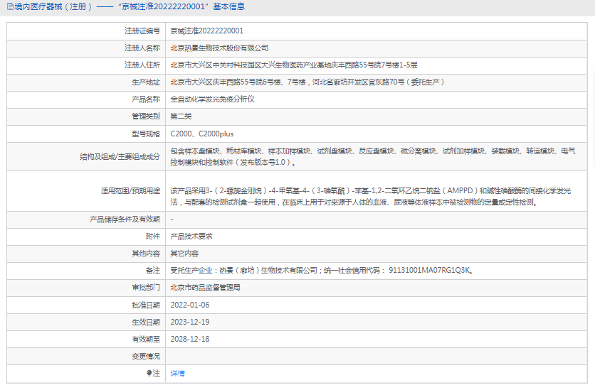Image resolution: width=595 pixels, height=385 pixels.
Task: Click the 生效日期 row label
Action: [x=146, y=322]
